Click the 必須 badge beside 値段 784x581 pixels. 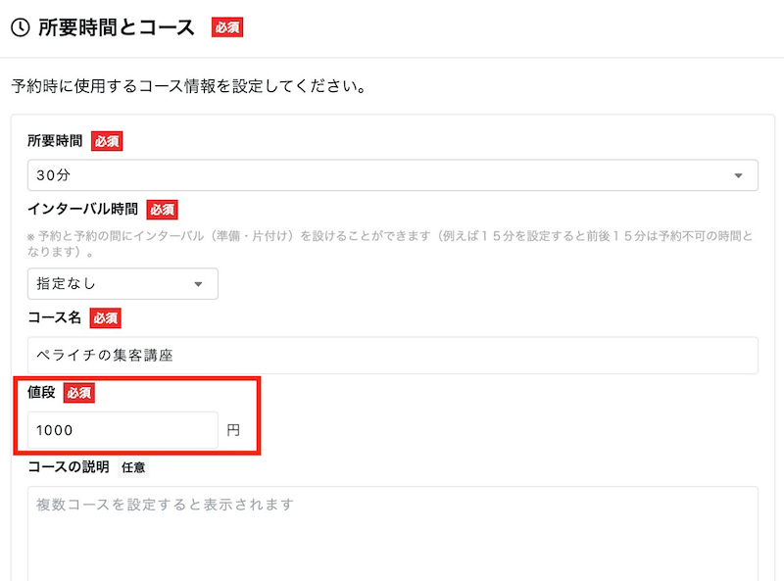(78, 393)
